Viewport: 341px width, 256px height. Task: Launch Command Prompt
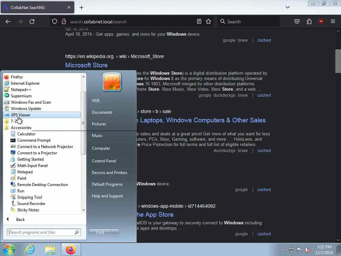point(34,140)
